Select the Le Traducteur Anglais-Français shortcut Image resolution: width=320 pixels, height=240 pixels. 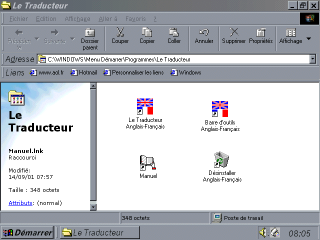pos(145,114)
